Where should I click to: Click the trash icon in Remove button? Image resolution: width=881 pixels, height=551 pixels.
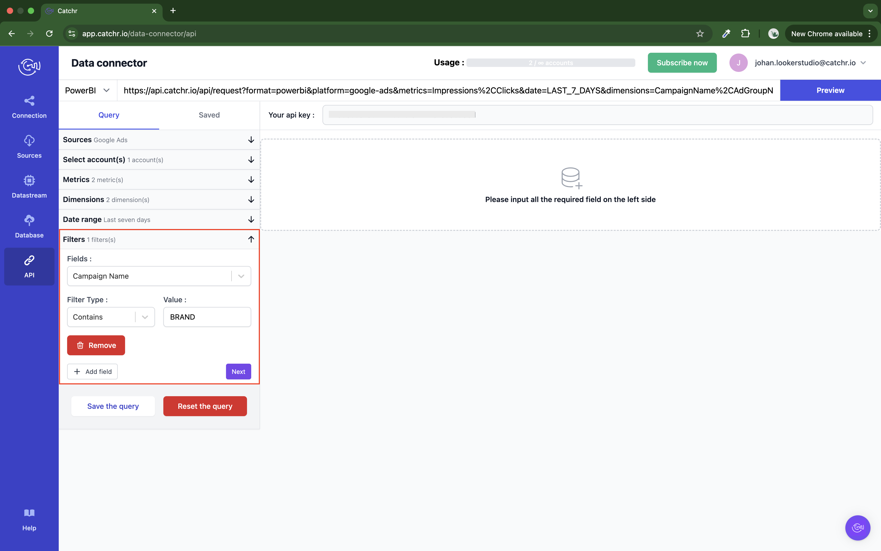pyautogui.click(x=80, y=345)
